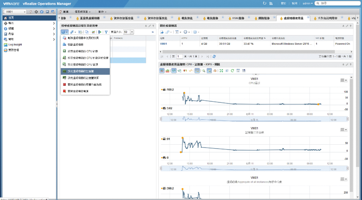This screenshot has height=200, width=362.
Task: Open the VM01 CPU chart options menu
Action: [x=344, y=80]
